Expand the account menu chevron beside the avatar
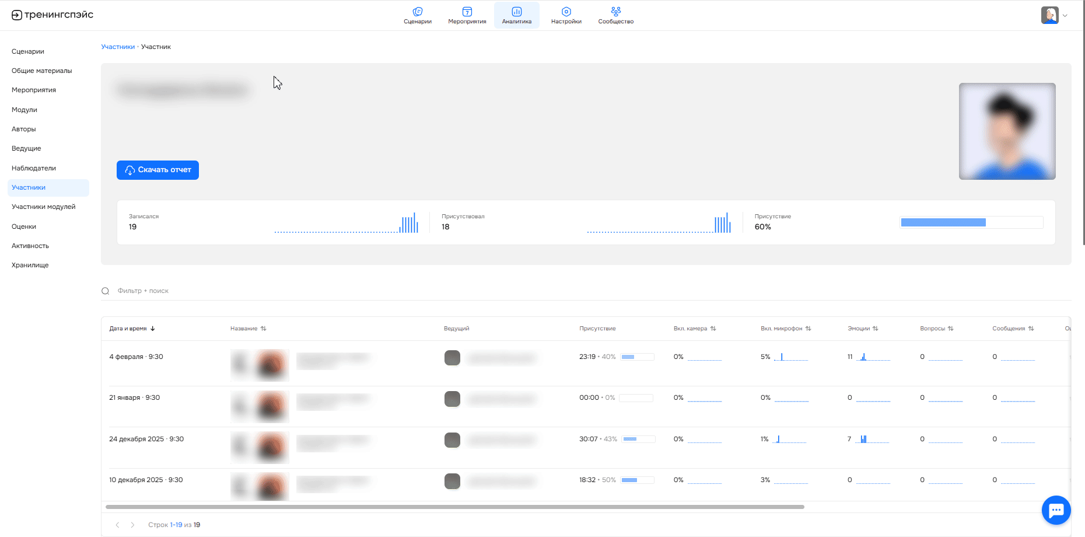This screenshot has width=1085, height=537. 1065,16
